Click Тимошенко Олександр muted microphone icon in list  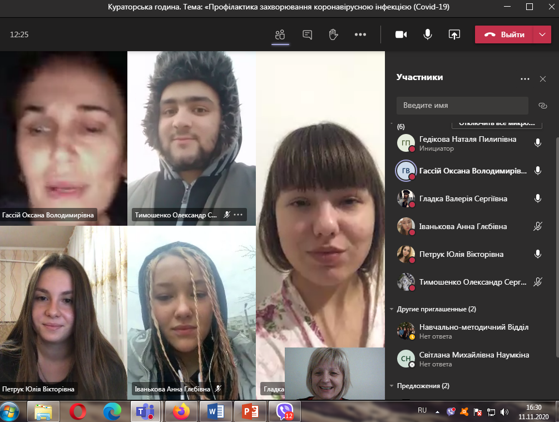pyautogui.click(x=538, y=282)
